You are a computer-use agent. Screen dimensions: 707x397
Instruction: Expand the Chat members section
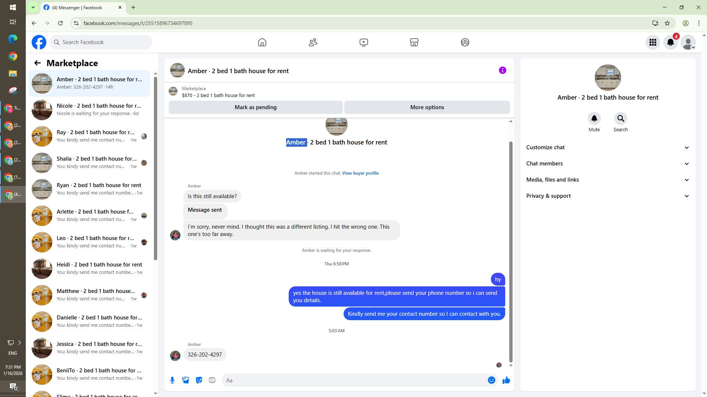pyautogui.click(x=607, y=164)
